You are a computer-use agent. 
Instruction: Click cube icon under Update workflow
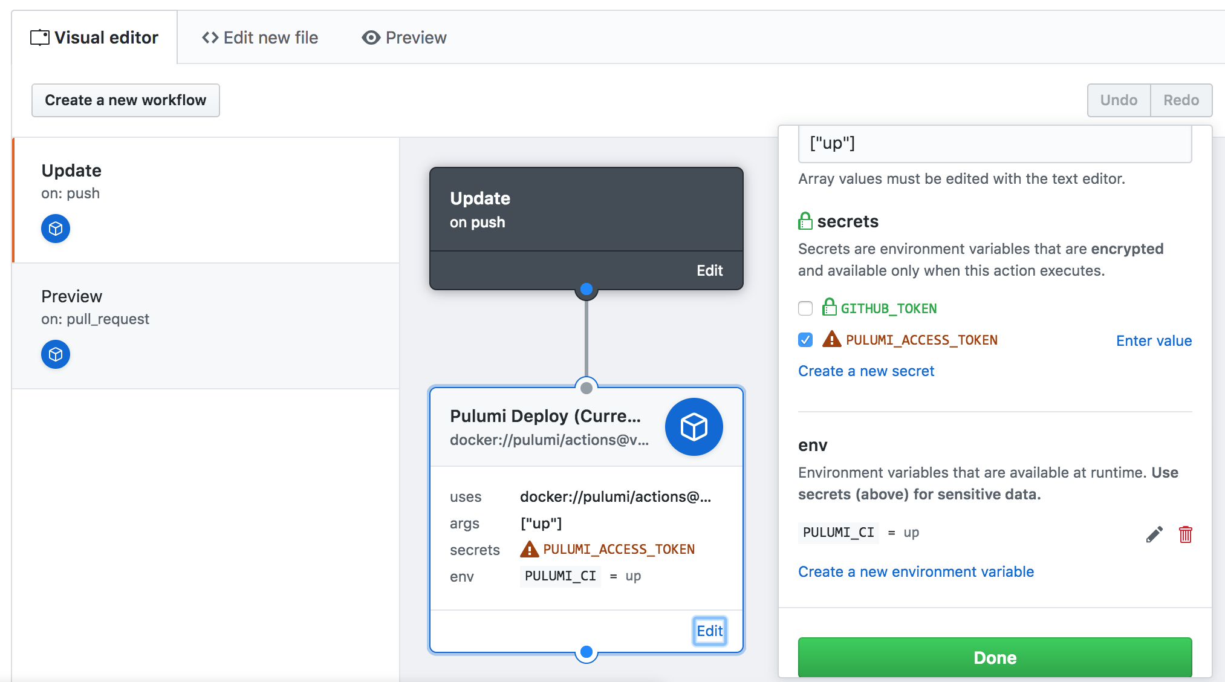pos(56,229)
